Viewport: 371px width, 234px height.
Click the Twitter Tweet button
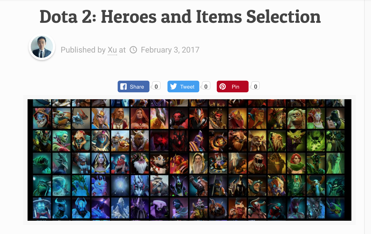(x=183, y=86)
